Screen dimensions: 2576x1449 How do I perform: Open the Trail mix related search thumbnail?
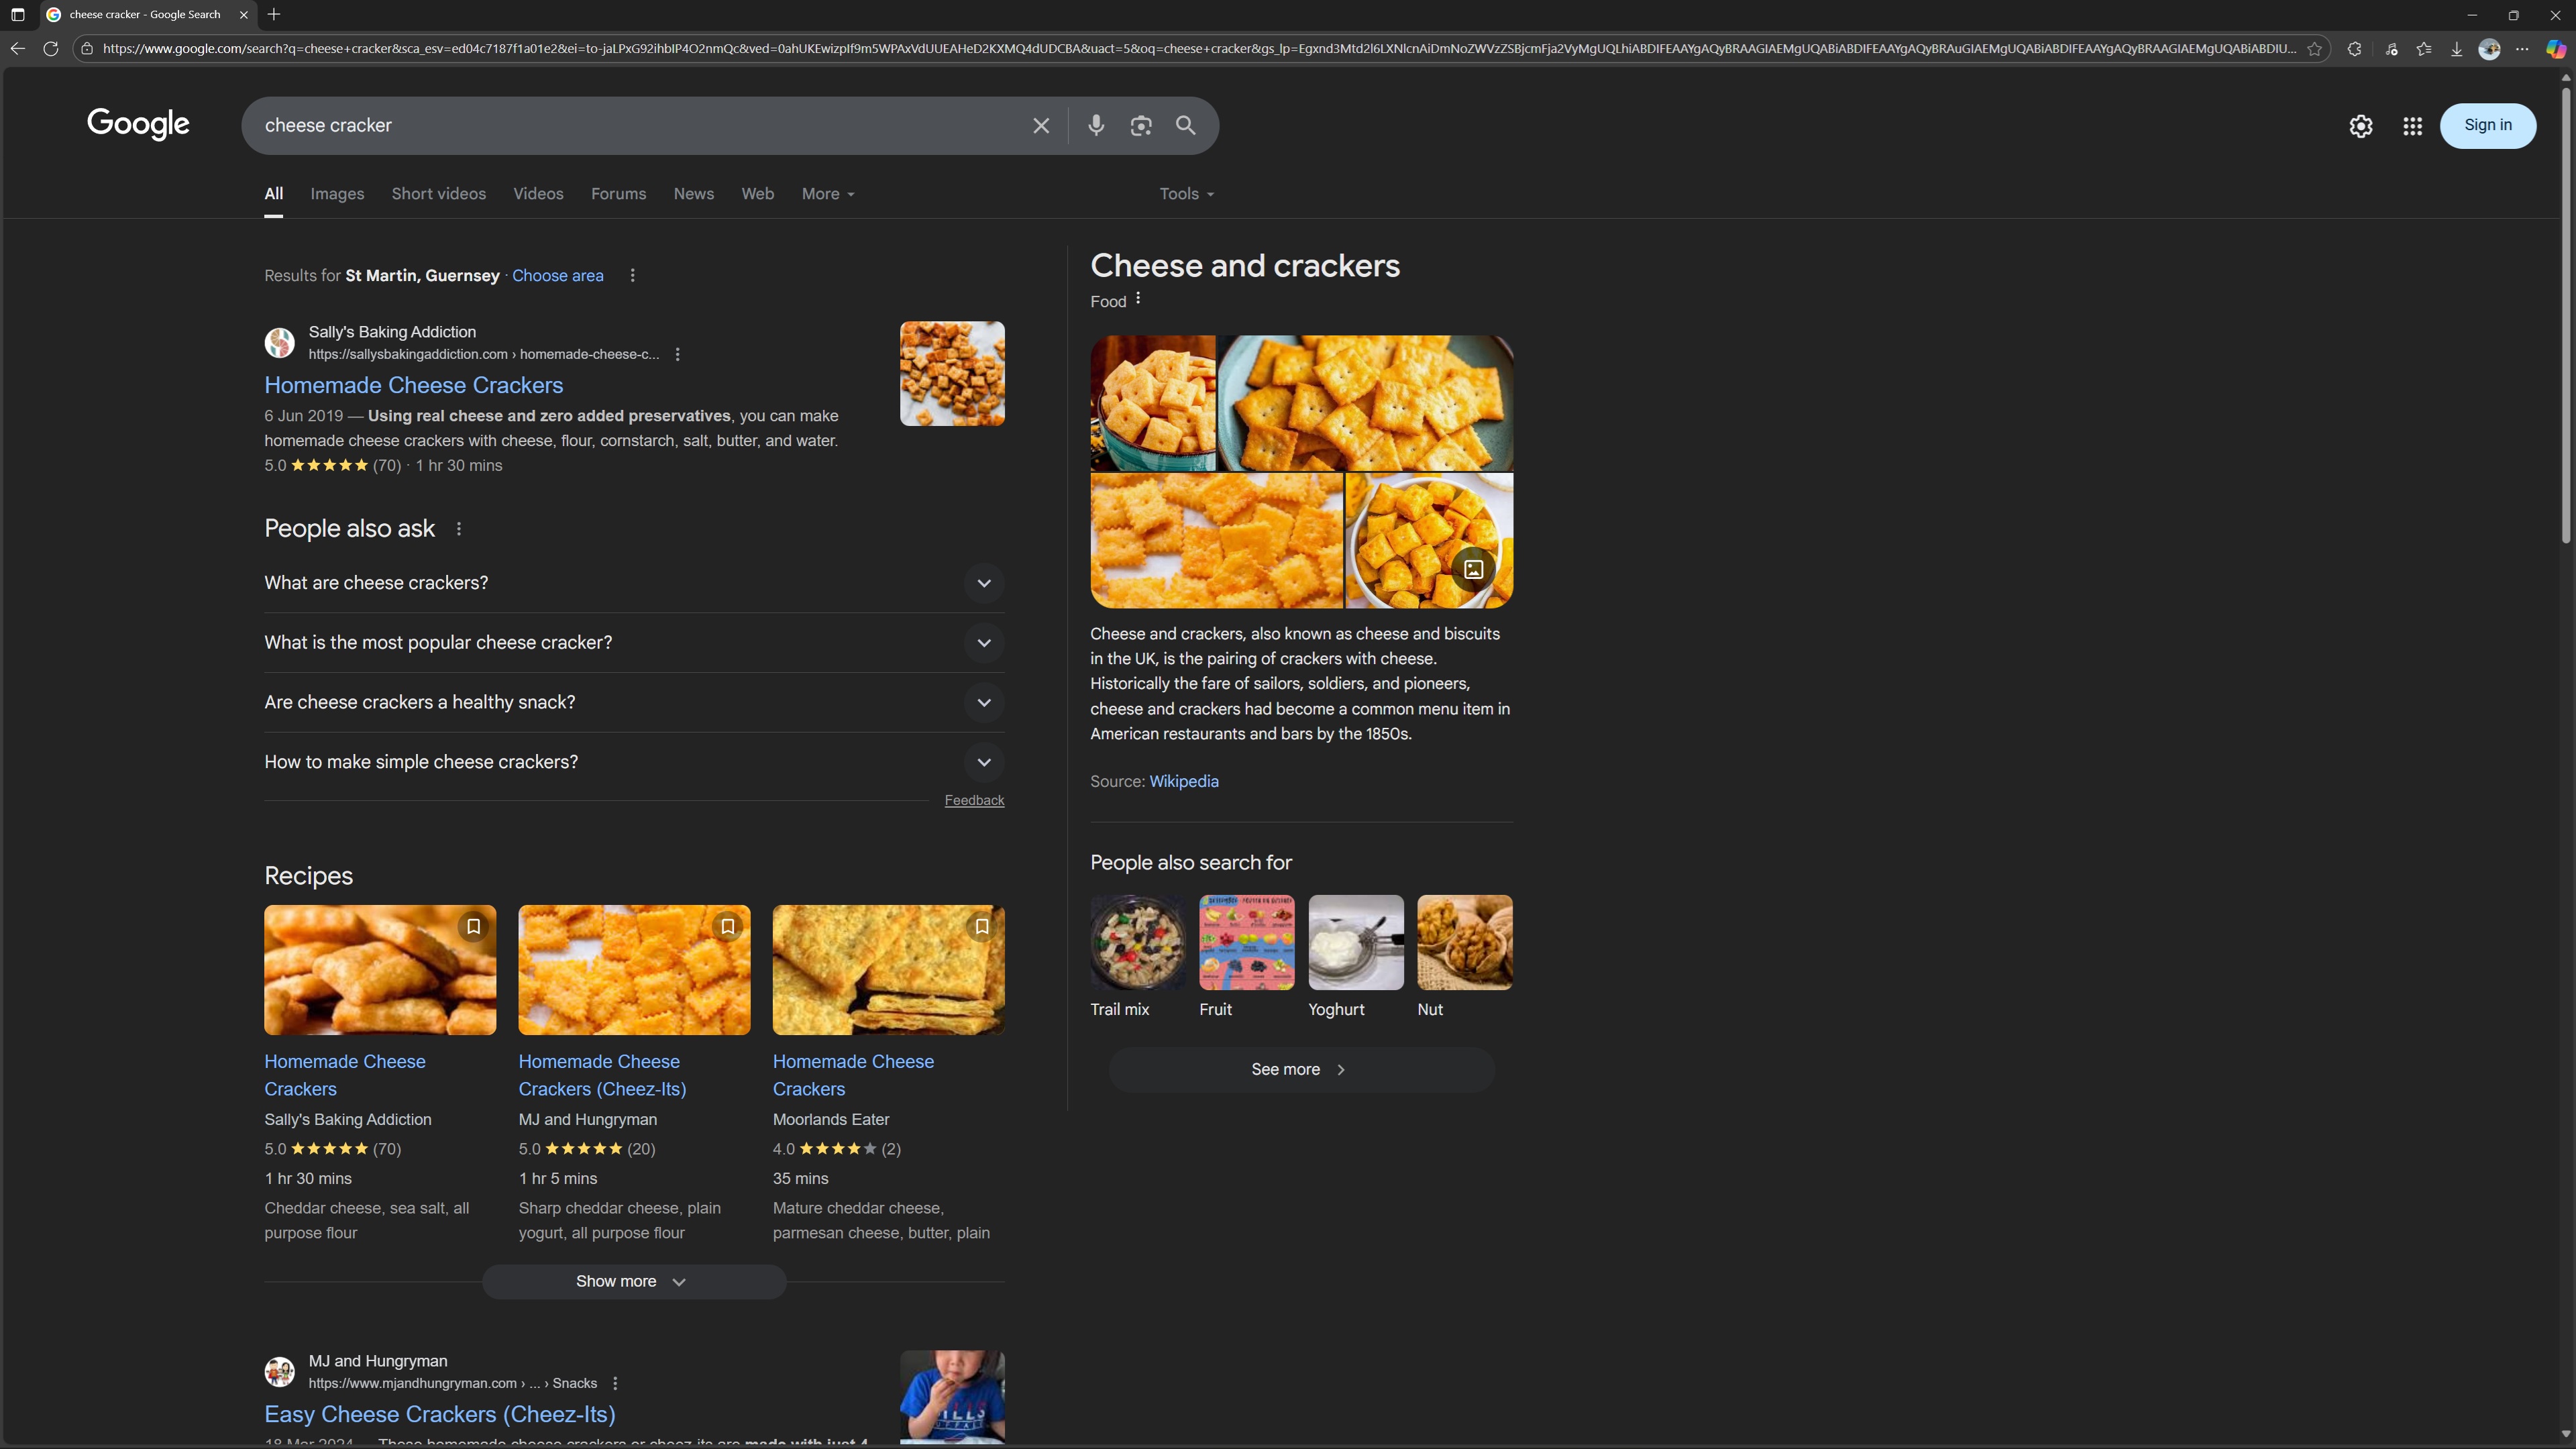(x=1138, y=942)
